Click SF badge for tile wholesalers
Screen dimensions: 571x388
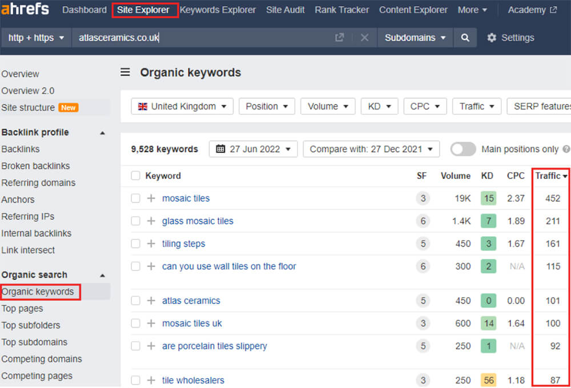tap(423, 381)
